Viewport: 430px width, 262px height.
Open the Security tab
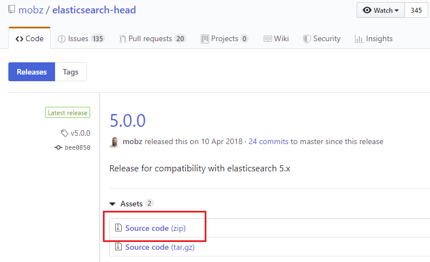click(322, 39)
